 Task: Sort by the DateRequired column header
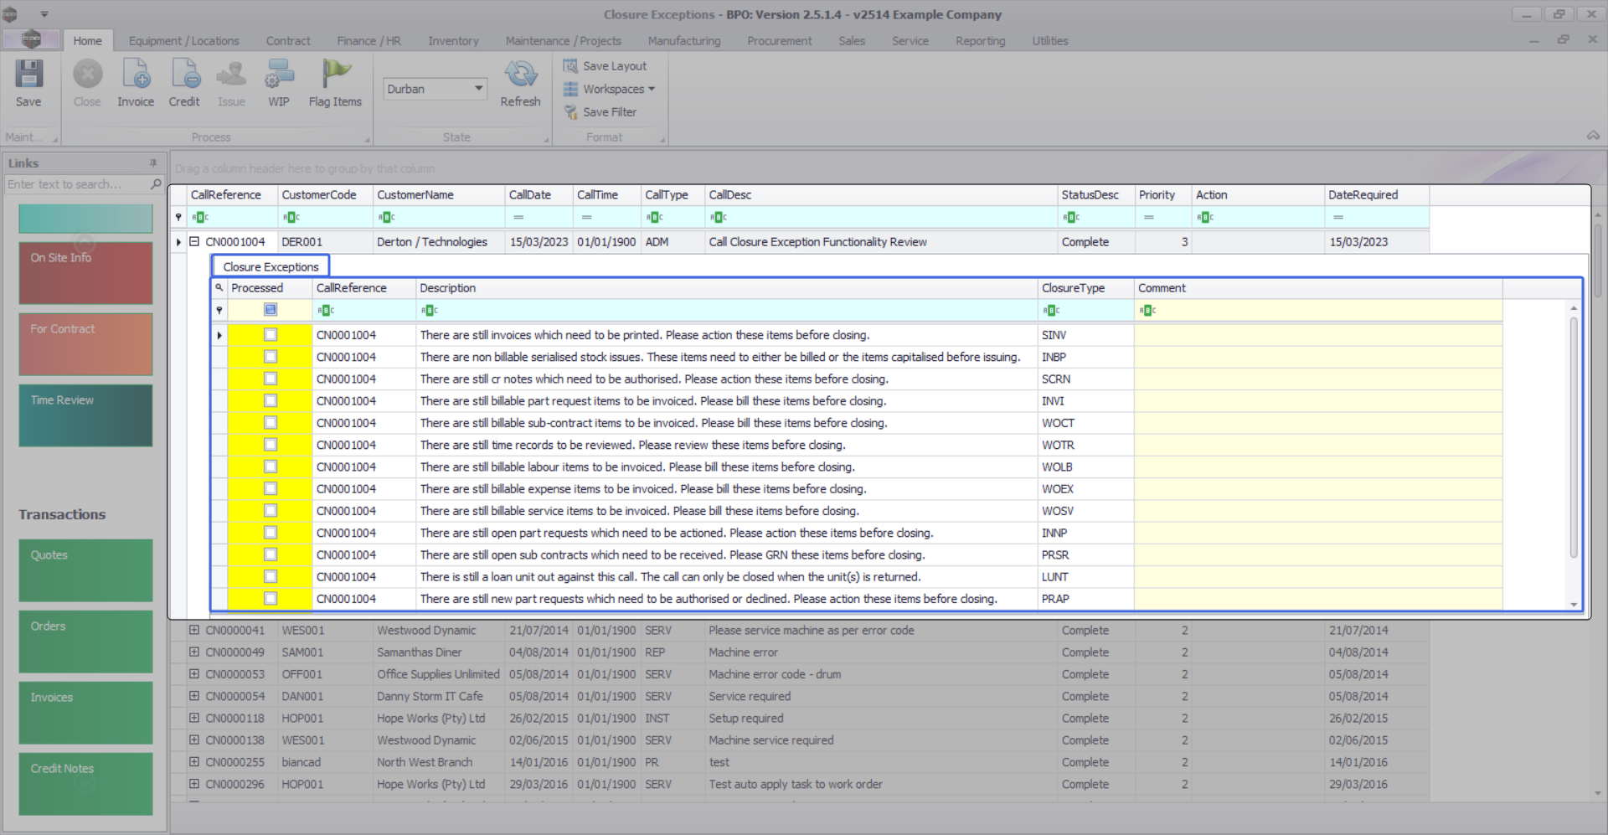tap(1377, 194)
